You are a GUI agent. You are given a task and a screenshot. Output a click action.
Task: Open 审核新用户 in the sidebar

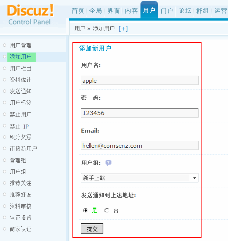tap(23, 148)
